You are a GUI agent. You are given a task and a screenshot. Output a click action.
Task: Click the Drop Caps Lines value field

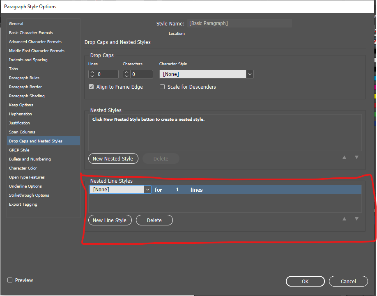point(107,74)
